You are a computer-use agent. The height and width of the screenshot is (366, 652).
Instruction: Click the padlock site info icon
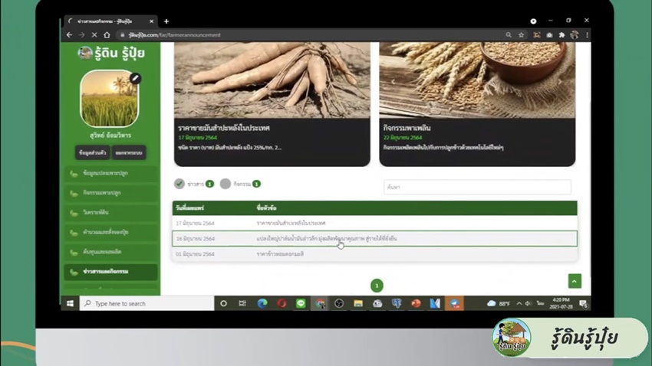point(122,35)
